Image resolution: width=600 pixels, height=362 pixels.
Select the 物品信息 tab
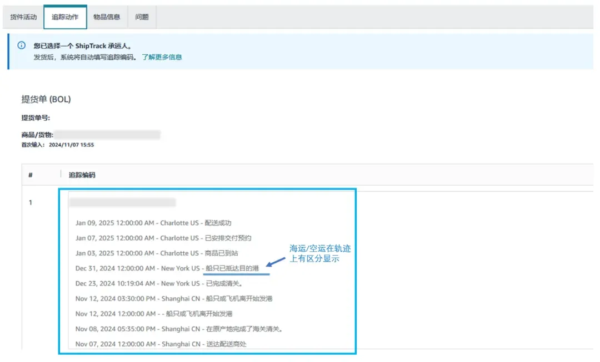pyautogui.click(x=108, y=17)
